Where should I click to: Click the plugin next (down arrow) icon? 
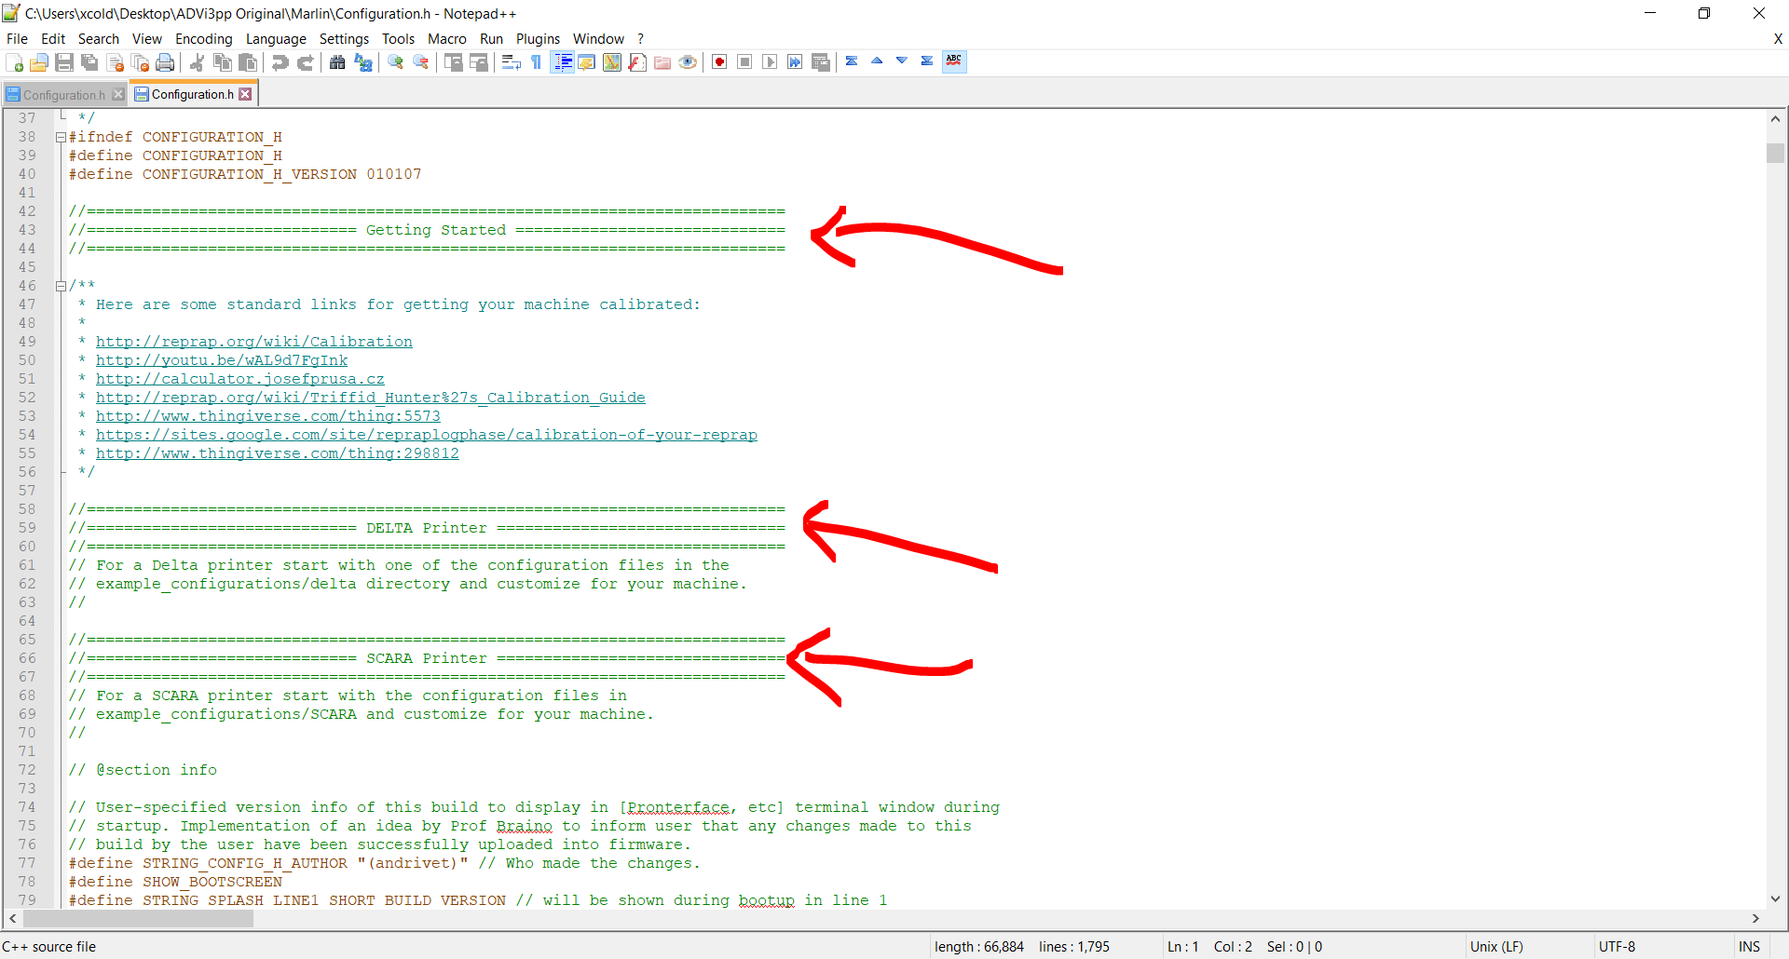click(x=902, y=61)
